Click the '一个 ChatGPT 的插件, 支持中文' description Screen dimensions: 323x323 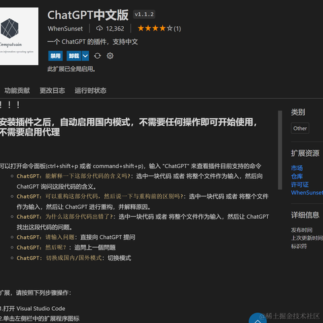[x=93, y=42]
